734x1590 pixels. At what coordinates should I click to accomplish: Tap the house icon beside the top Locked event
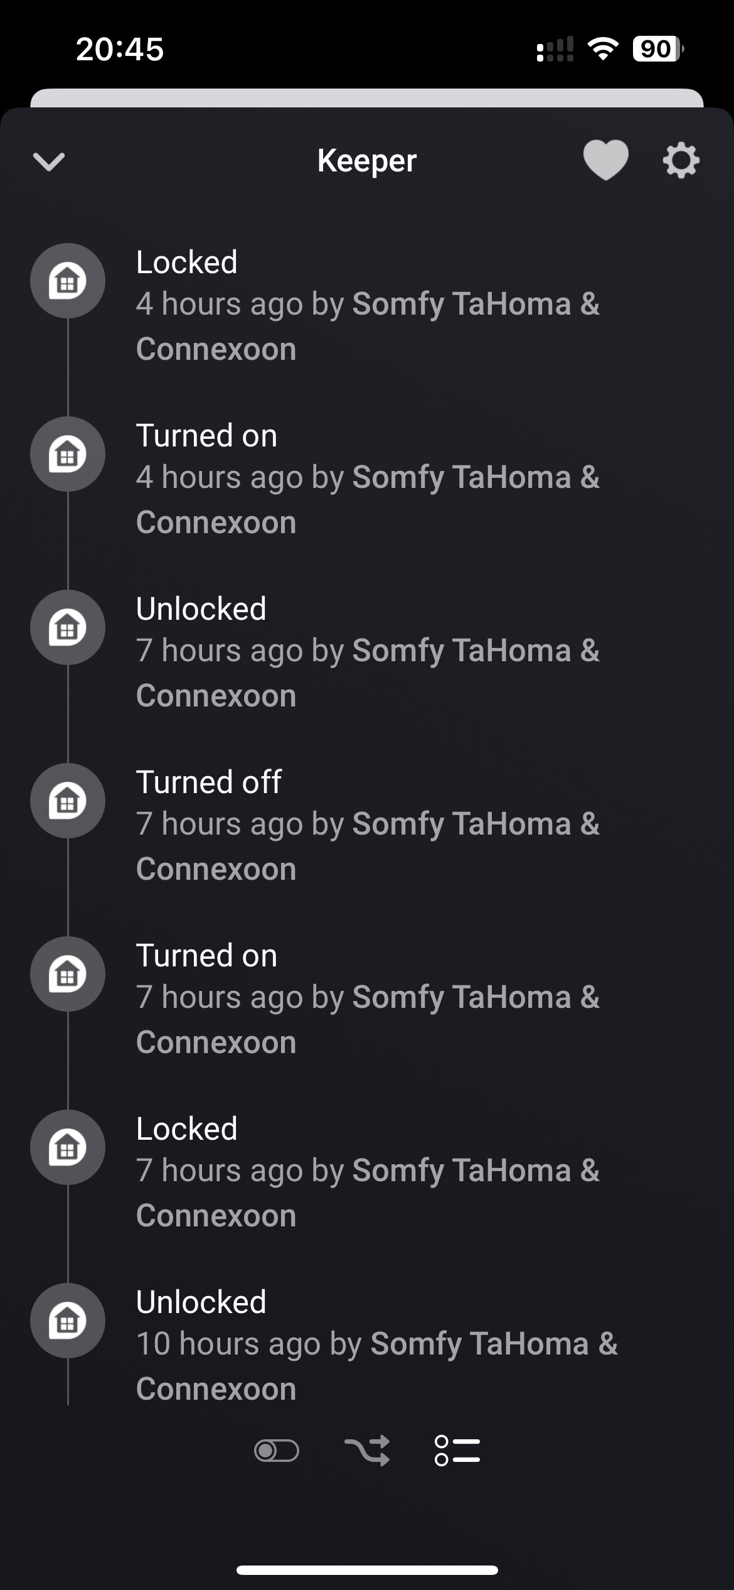[68, 281]
